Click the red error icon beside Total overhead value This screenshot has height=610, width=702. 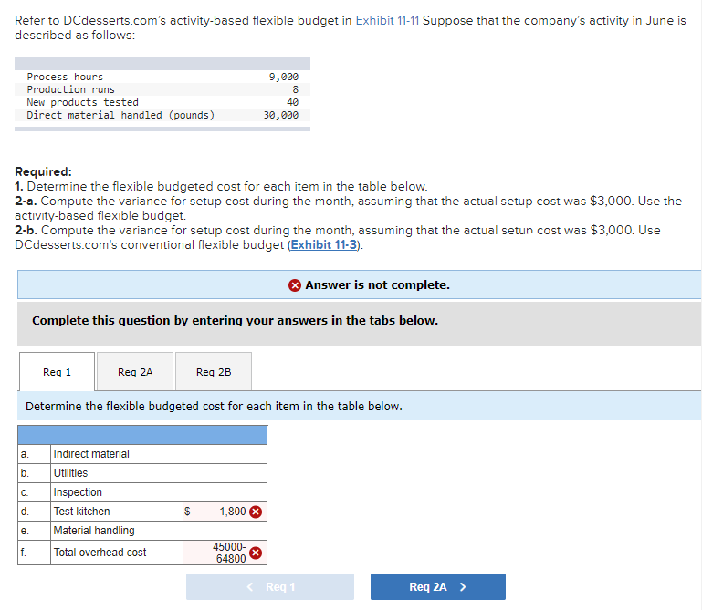(256, 553)
